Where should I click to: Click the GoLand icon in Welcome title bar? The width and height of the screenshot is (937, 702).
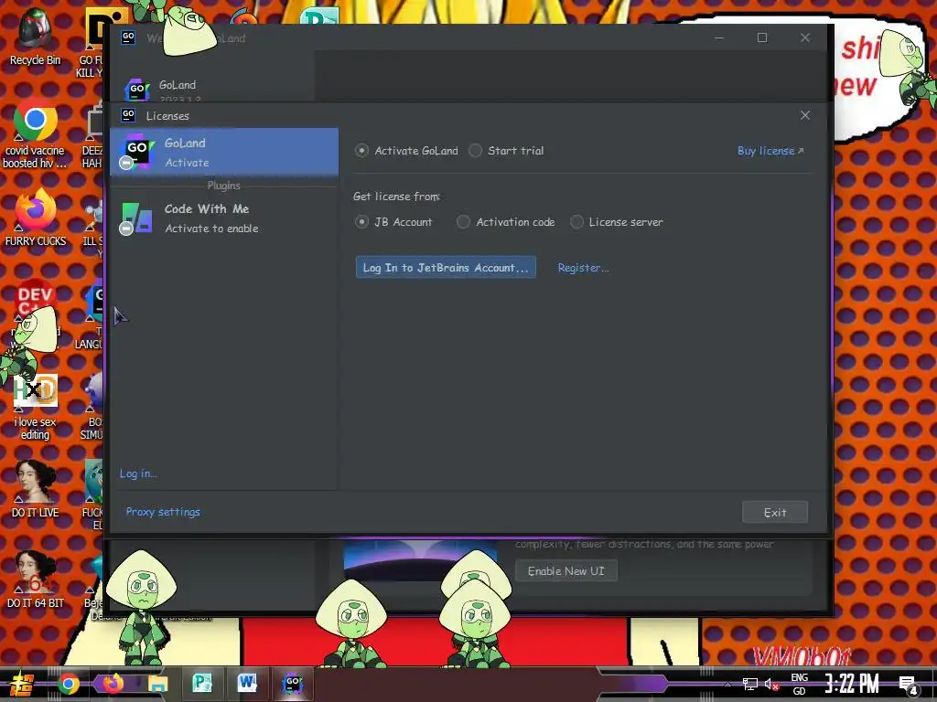pos(128,37)
